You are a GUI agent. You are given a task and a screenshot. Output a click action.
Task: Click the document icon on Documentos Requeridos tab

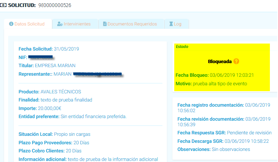105,24
